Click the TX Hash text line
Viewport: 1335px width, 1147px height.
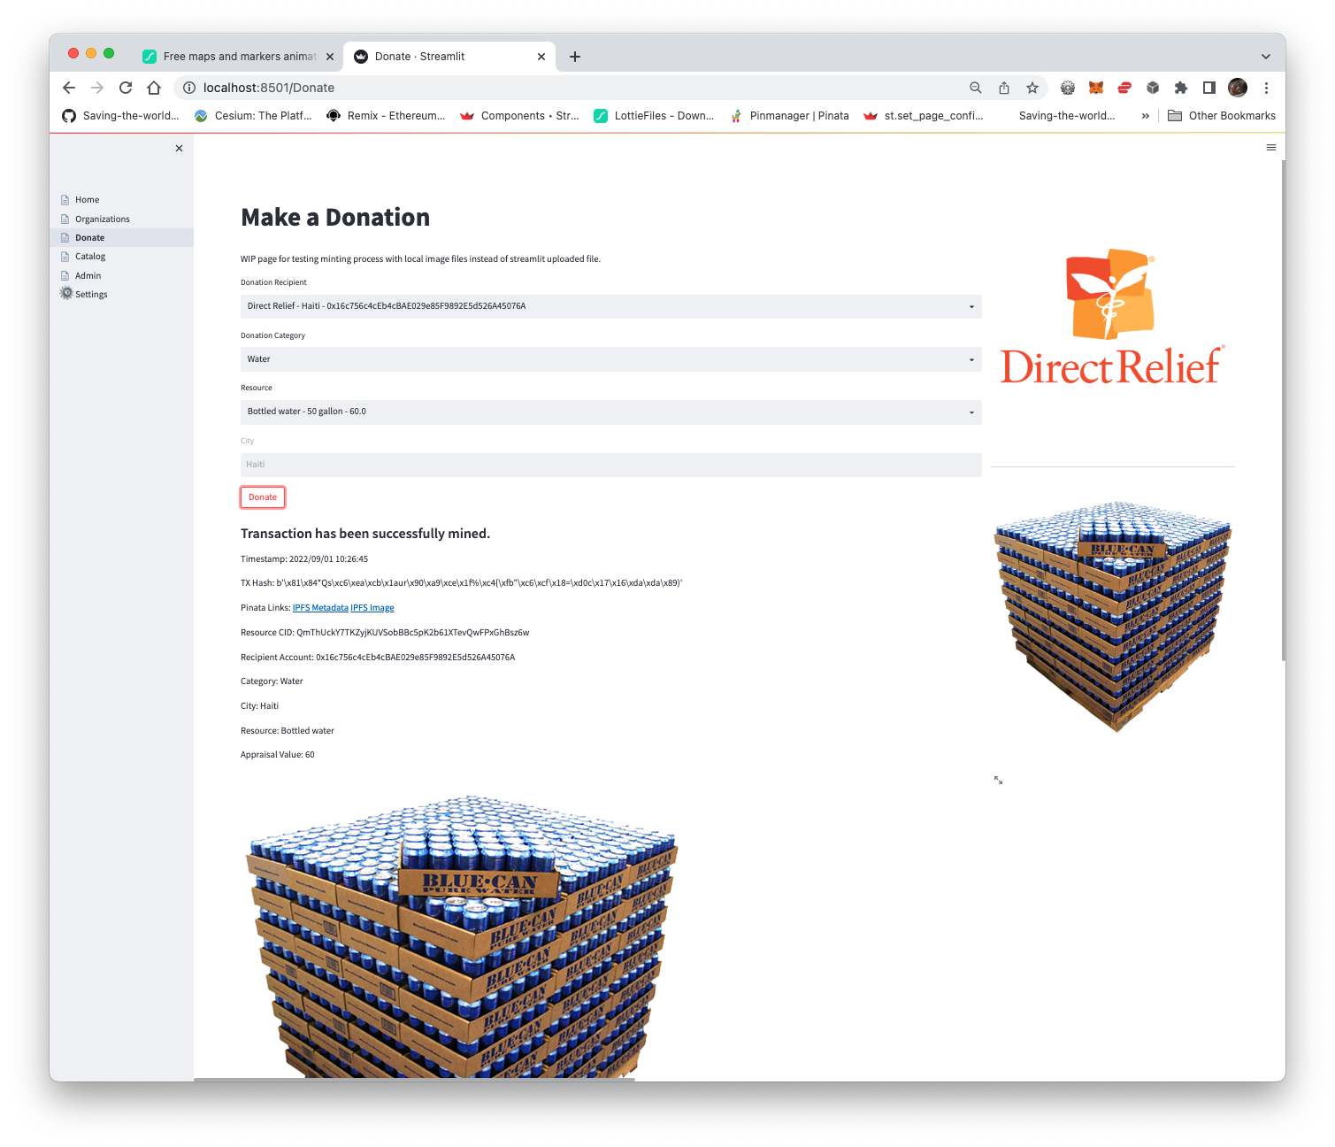tap(461, 583)
